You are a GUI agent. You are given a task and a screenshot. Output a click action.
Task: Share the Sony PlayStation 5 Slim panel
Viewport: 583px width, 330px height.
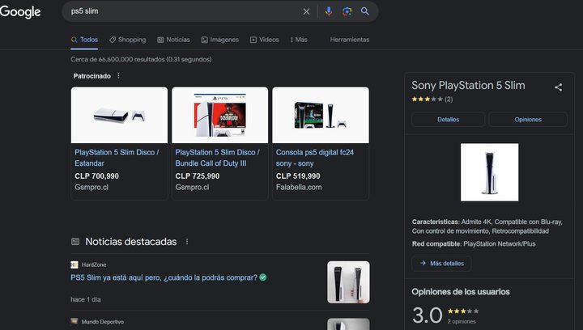pos(558,87)
